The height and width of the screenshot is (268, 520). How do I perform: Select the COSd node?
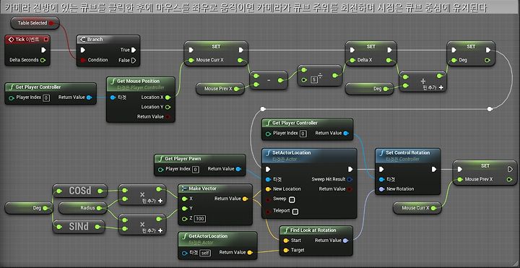tap(80, 191)
